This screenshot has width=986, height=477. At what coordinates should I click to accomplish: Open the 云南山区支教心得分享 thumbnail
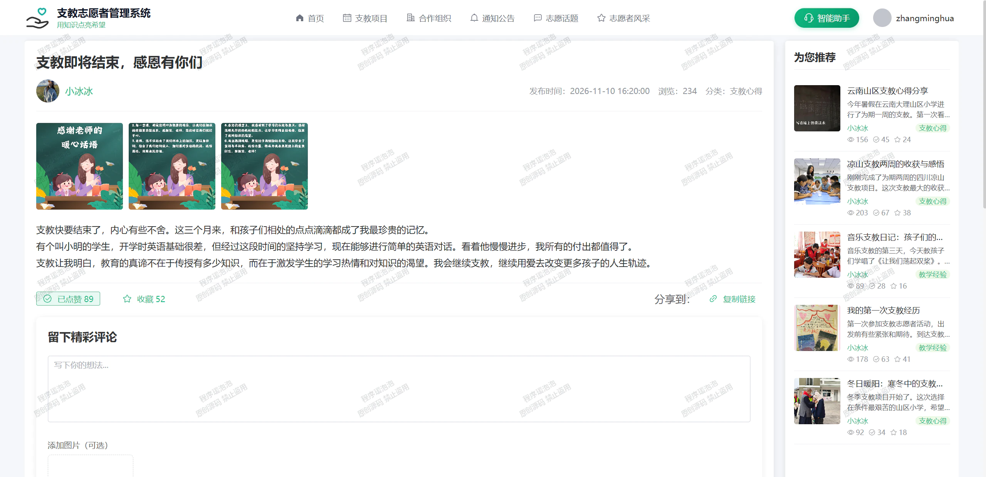(x=817, y=108)
